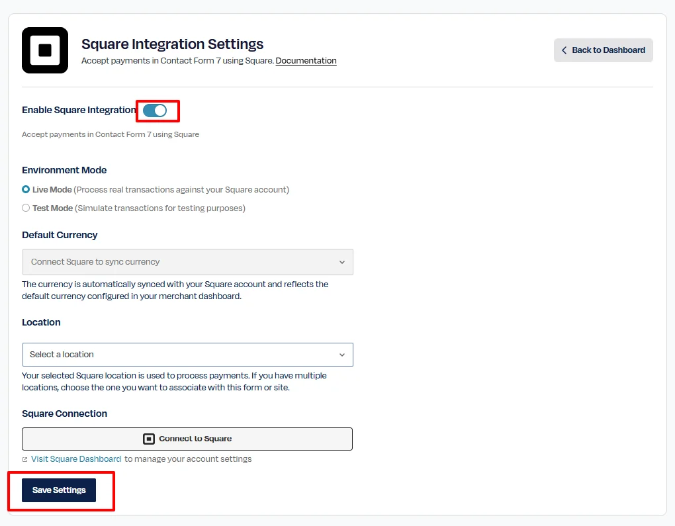Open the Visit Square Dashboard link

76,459
